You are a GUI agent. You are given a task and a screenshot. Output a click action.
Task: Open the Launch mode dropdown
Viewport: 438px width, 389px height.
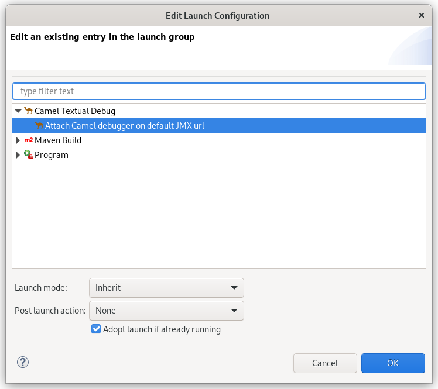click(166, 288)
